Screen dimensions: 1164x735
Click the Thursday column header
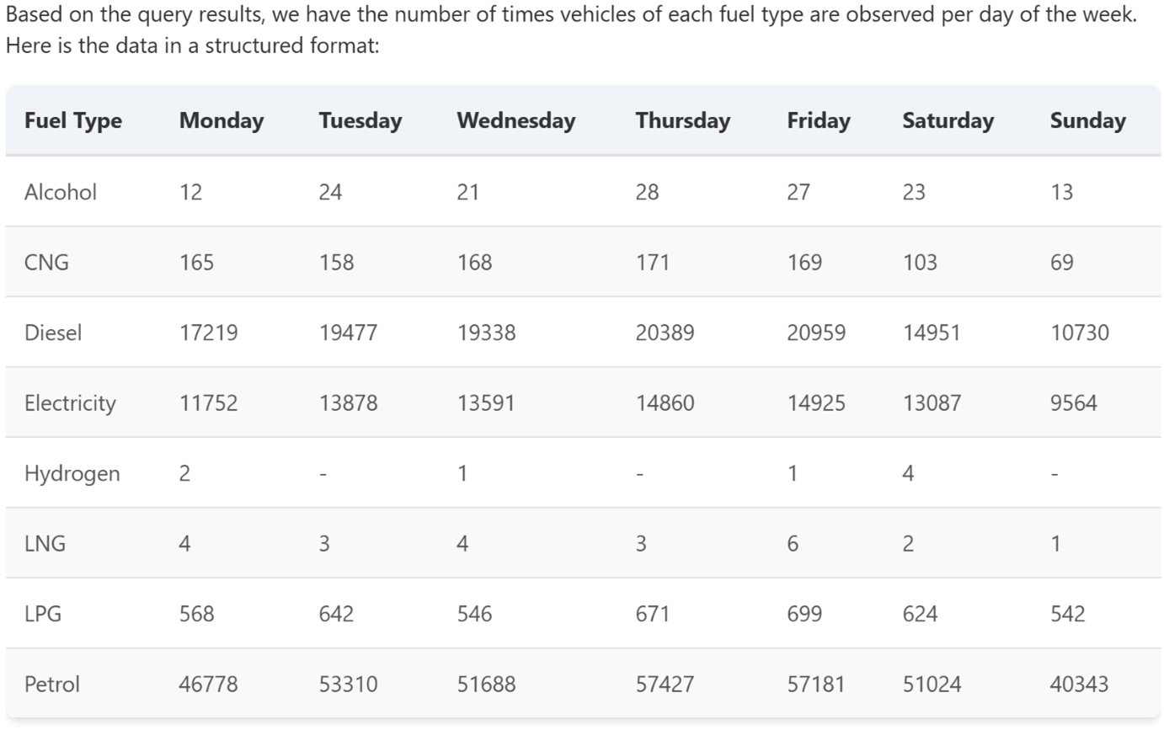[682, 120]
